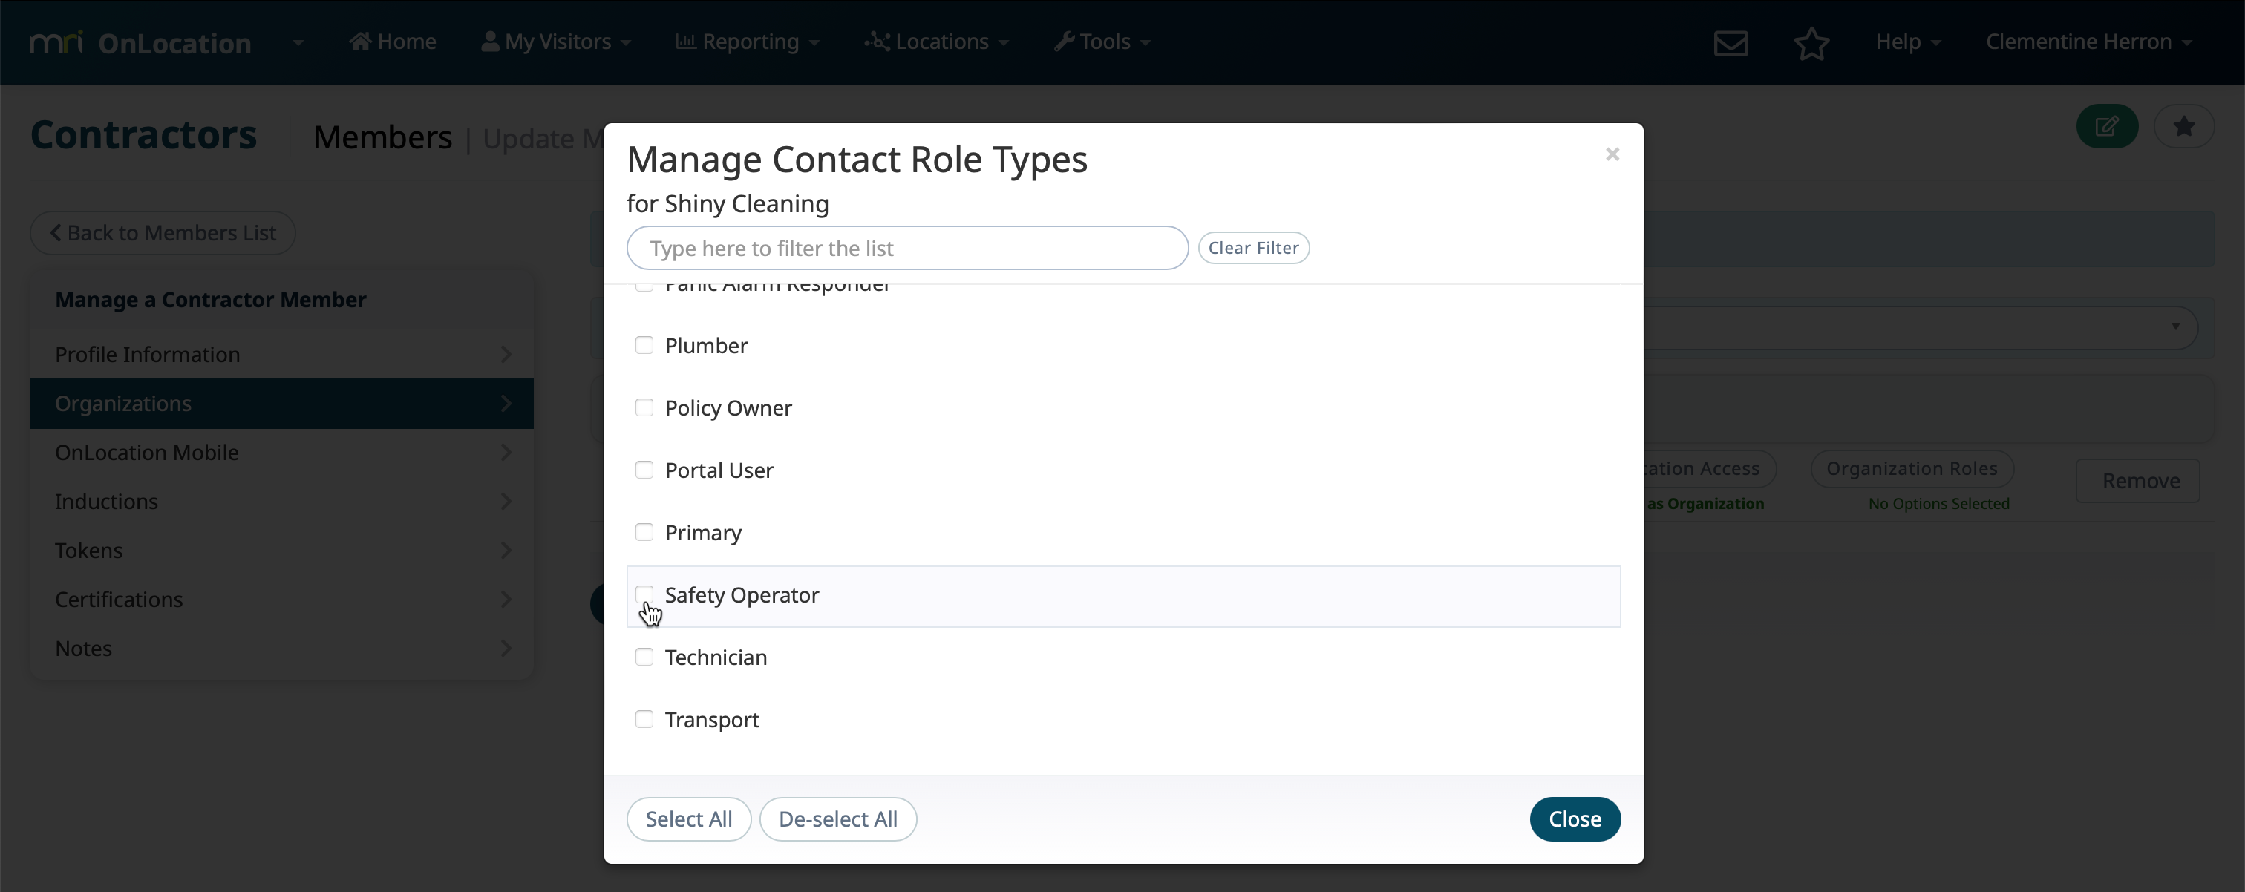Close the dialog with the X icon
The image size is (2245, 892).
[1612, 154]
